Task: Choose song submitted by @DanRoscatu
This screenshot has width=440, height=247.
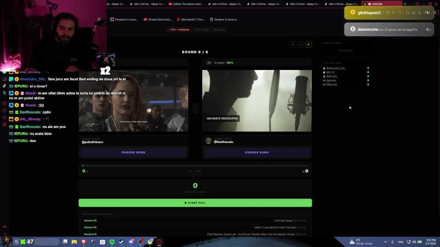Action: (x=257, y=152)
